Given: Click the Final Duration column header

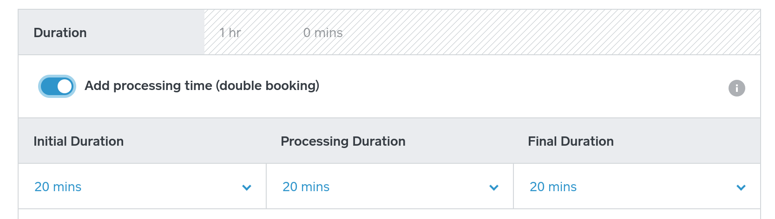Looking at the screenshot, I should [571, 141].
